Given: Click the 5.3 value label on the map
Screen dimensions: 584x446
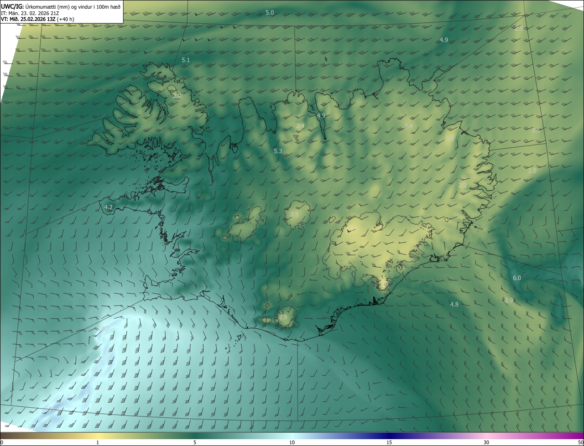Looking at the screenshot, I should pos(278,151).
